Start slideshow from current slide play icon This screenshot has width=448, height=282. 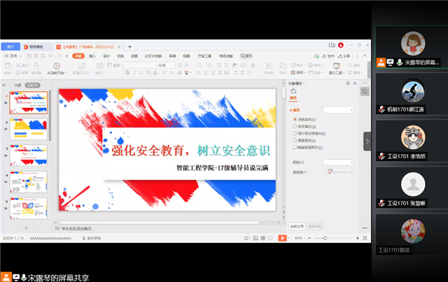click(x=57, y=66)
